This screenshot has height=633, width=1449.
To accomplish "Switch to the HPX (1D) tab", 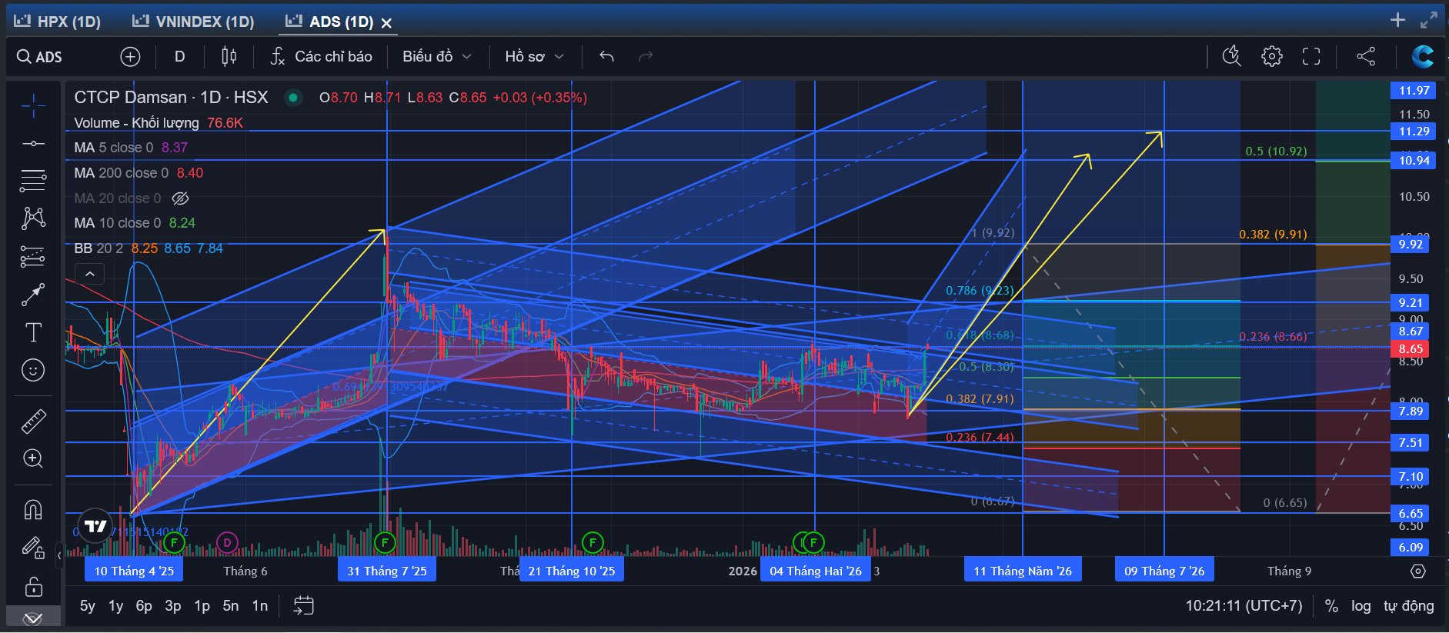I will 58,22.
